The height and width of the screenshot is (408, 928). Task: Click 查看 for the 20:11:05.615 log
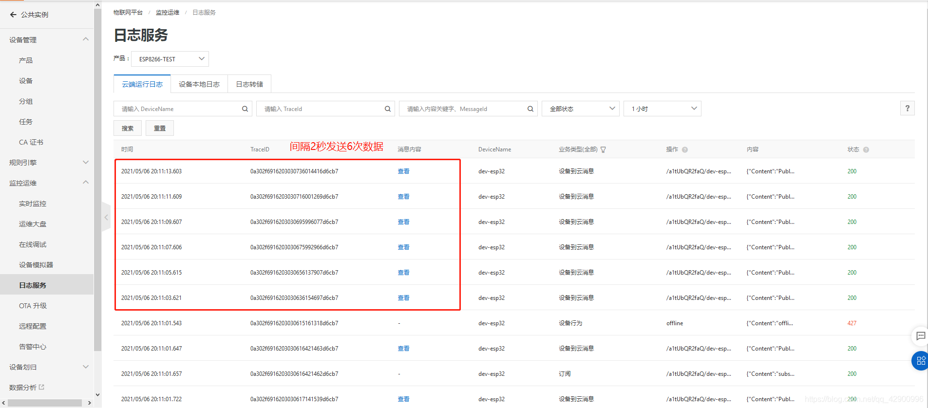403,273
